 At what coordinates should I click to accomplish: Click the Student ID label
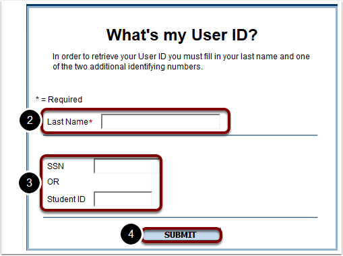66,199
